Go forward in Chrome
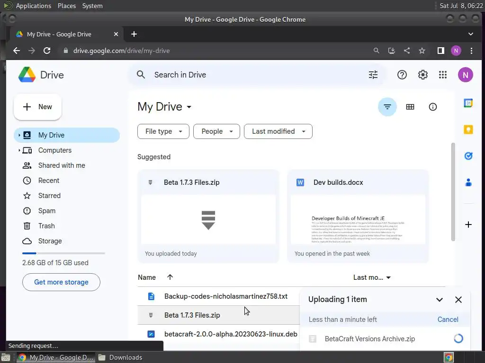Viewport: 485px width, 363px height. (32, 51)
